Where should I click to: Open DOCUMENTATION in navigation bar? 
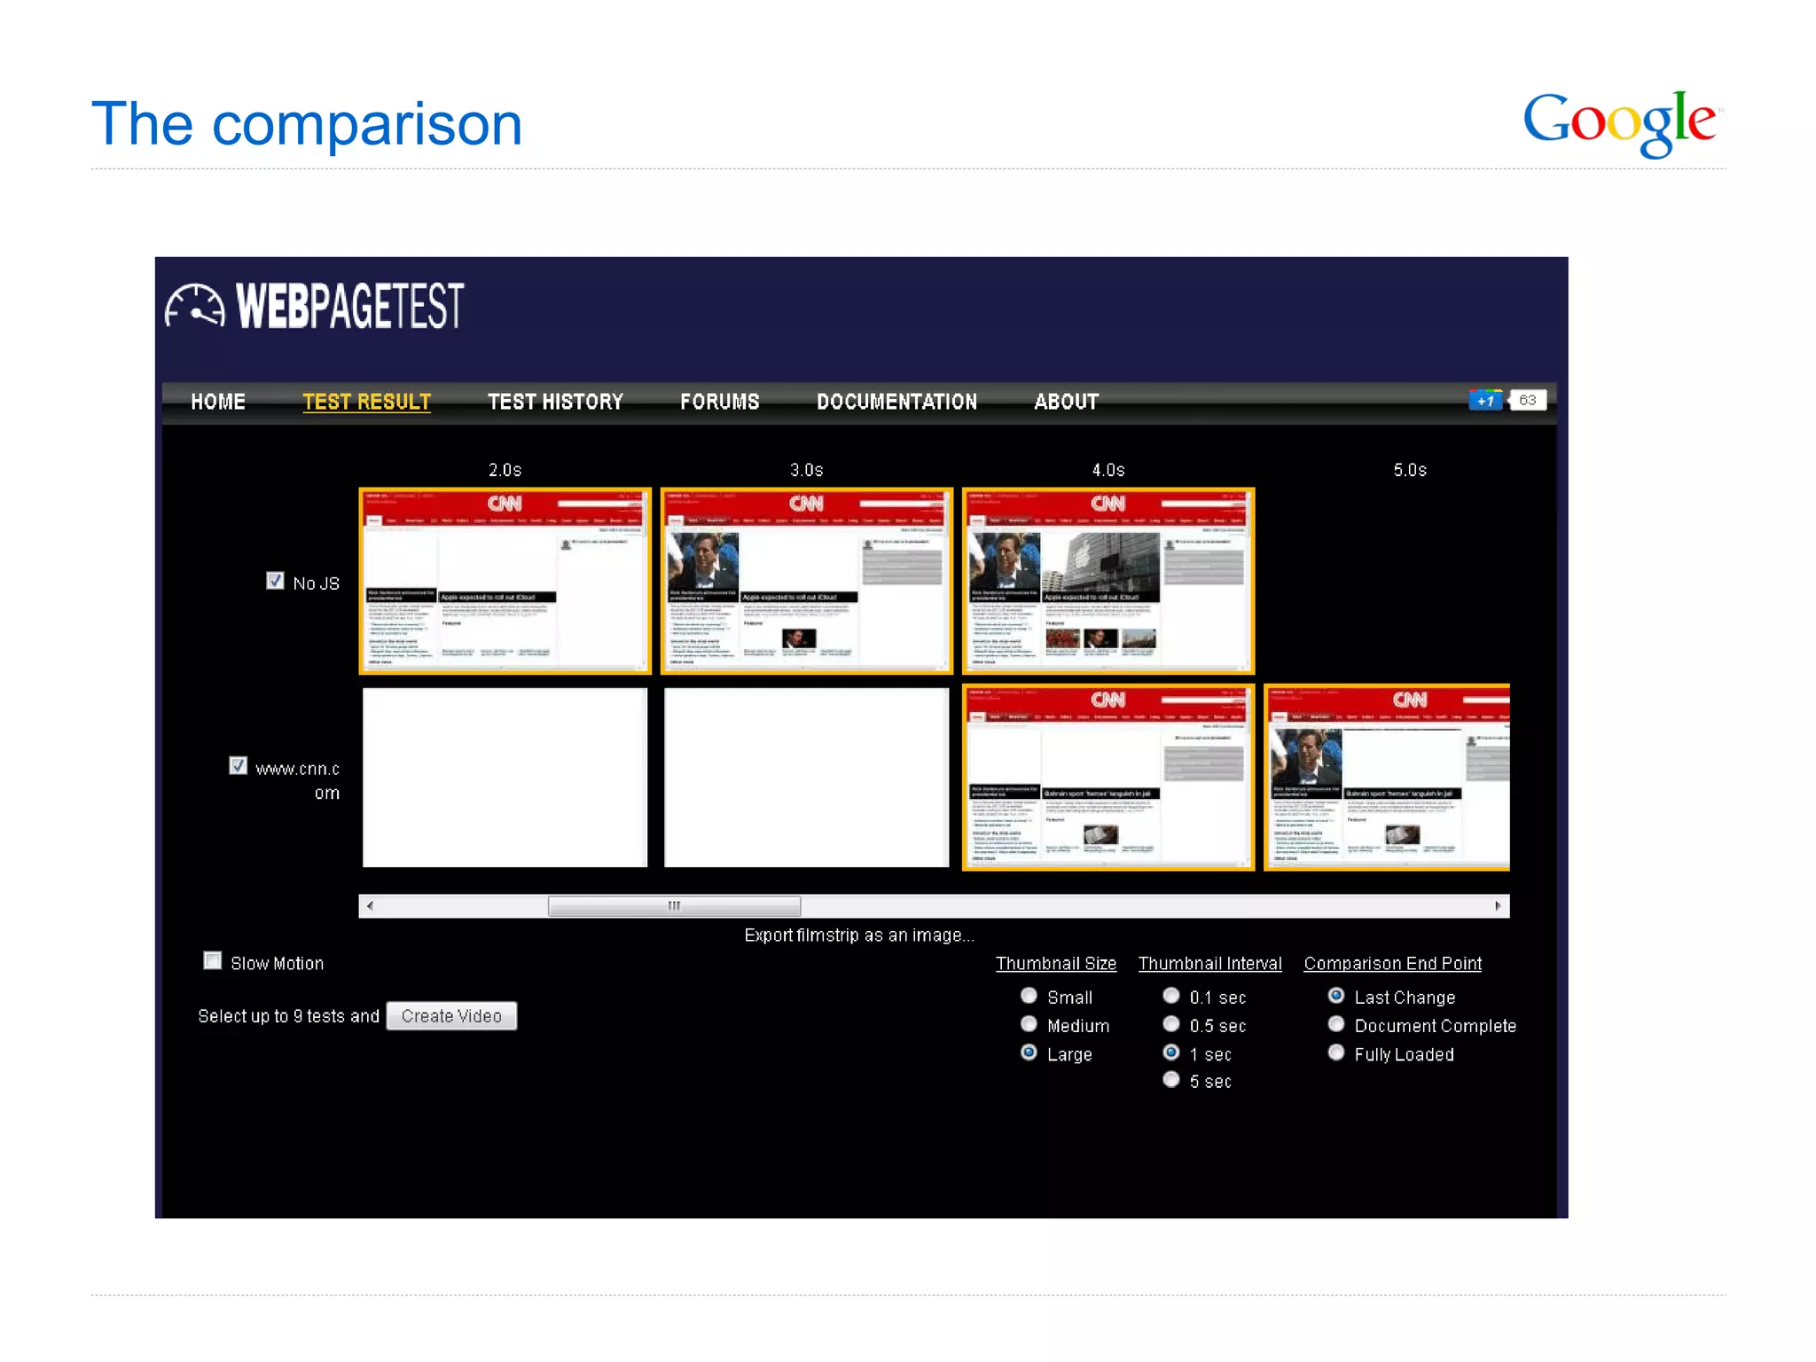click(897, 402)
